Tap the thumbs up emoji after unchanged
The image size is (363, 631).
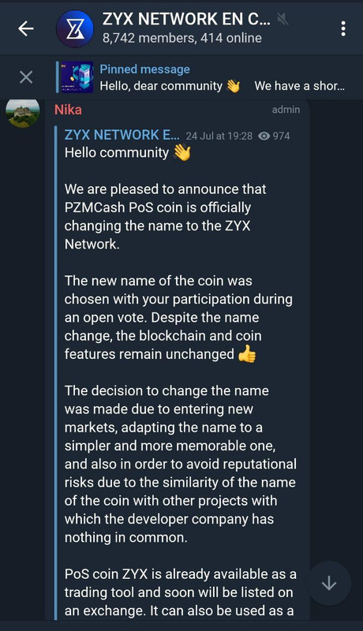(247, 354)
